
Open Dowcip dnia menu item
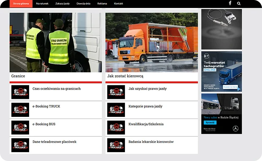pos(84,3)
